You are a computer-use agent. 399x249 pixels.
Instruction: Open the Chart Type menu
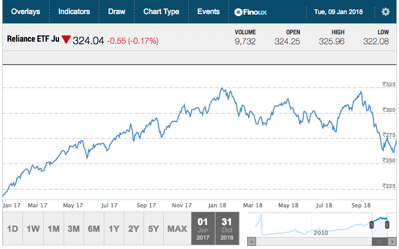[x=161, y=11]
